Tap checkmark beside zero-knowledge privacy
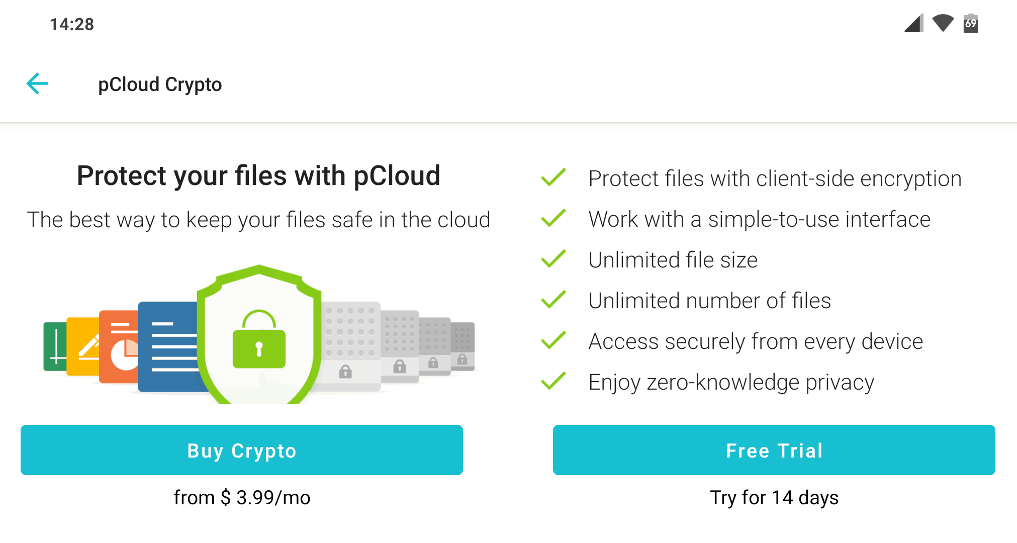Image resolution: width=1017 pixels, height=543 pixels. click(x=553, y=382)
